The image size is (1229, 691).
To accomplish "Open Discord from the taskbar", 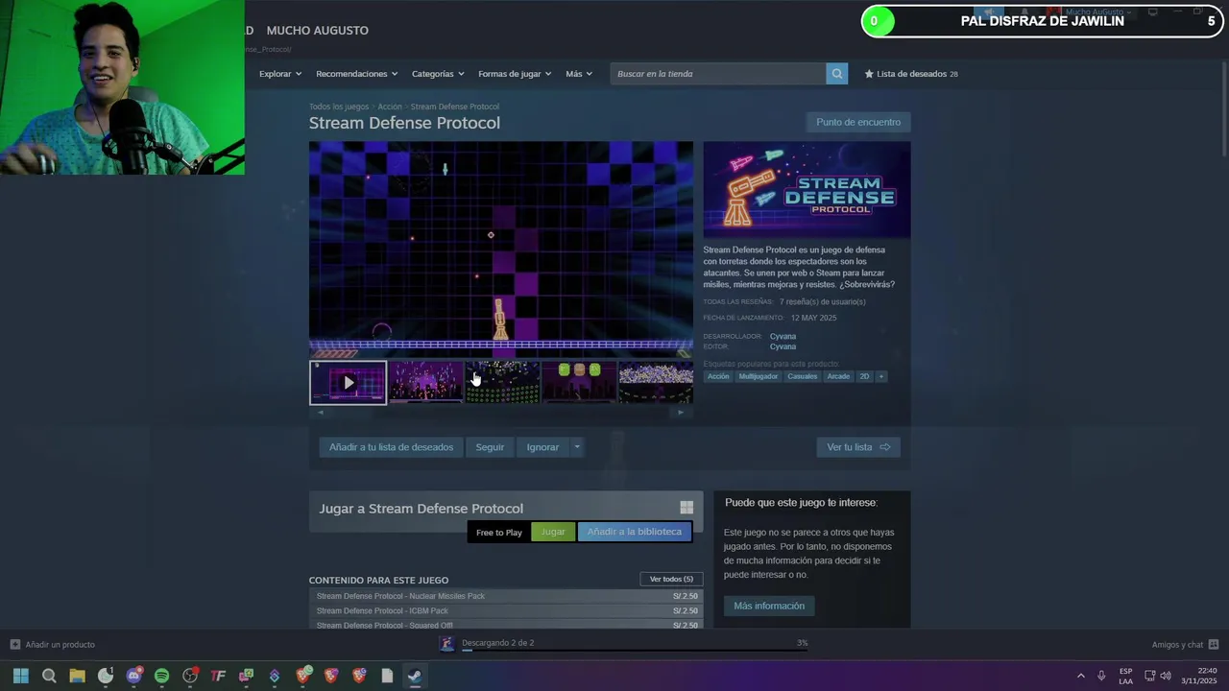I will [x=133, y=676].
